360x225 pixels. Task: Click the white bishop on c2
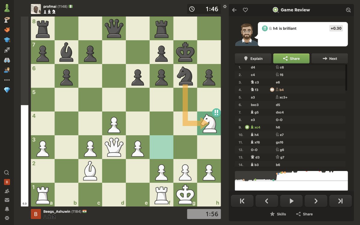click(x=90, y=171)
